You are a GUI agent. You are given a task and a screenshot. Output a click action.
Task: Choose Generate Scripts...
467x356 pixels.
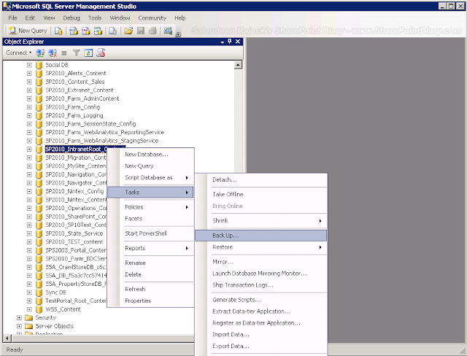(261, 300)
